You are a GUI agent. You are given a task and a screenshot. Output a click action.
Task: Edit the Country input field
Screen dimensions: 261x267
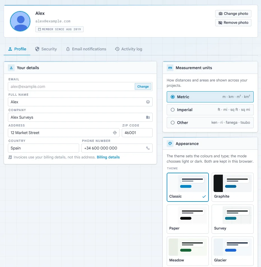tap(43, 148)
